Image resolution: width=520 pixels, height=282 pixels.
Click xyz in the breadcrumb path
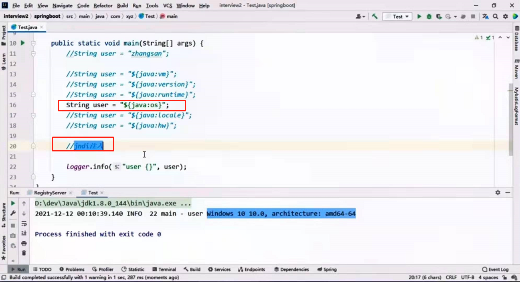(x=129, y=16)
